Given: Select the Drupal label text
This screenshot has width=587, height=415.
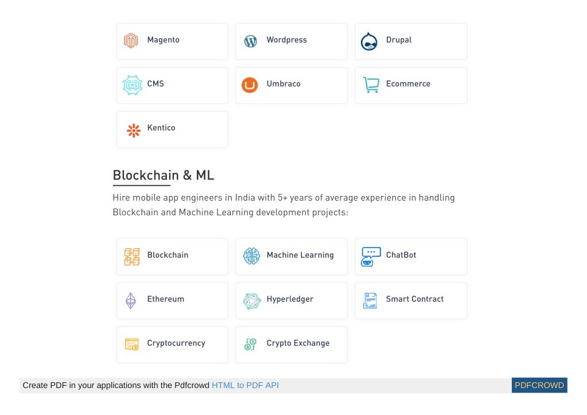Looking at the screenshot, I should tap(399, 40).
